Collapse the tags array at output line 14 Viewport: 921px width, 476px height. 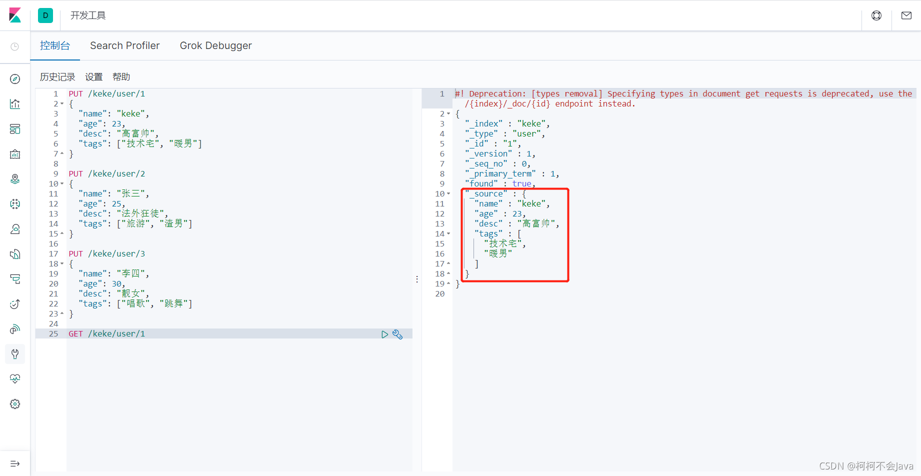(448, 234)
